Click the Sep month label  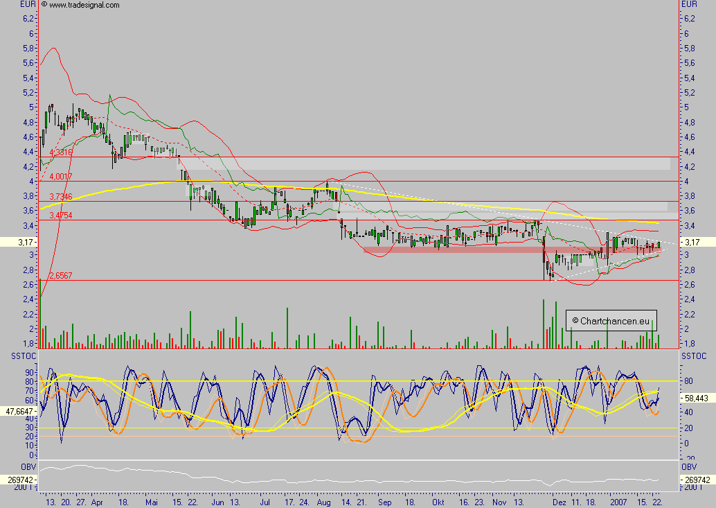(x=385, y=502)
